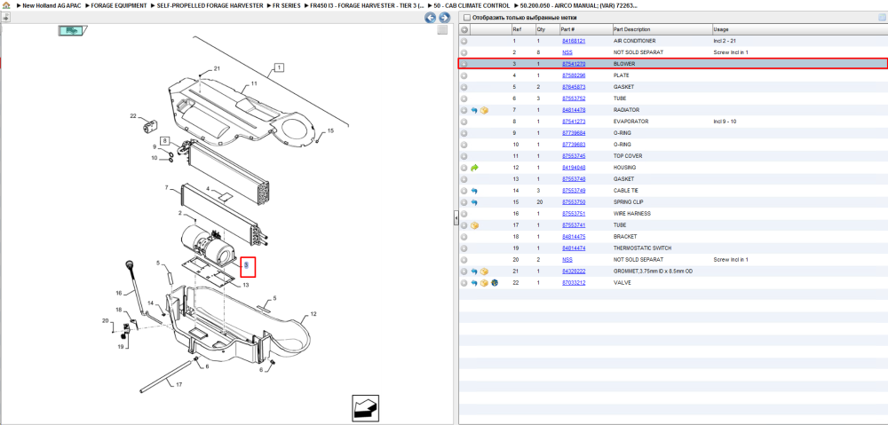Click the plus icon on the BLOWER row
The height and width of the screenshot is (425, 888).
pos(464,64)
